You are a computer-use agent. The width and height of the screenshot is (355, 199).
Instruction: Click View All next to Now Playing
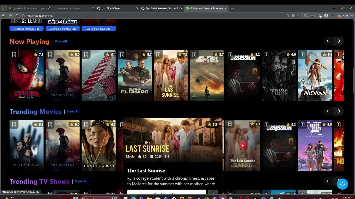[61, 41]
